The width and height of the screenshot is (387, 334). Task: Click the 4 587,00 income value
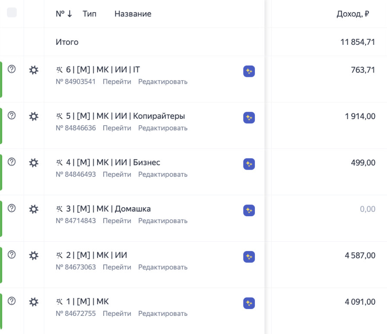pos(360,255)
